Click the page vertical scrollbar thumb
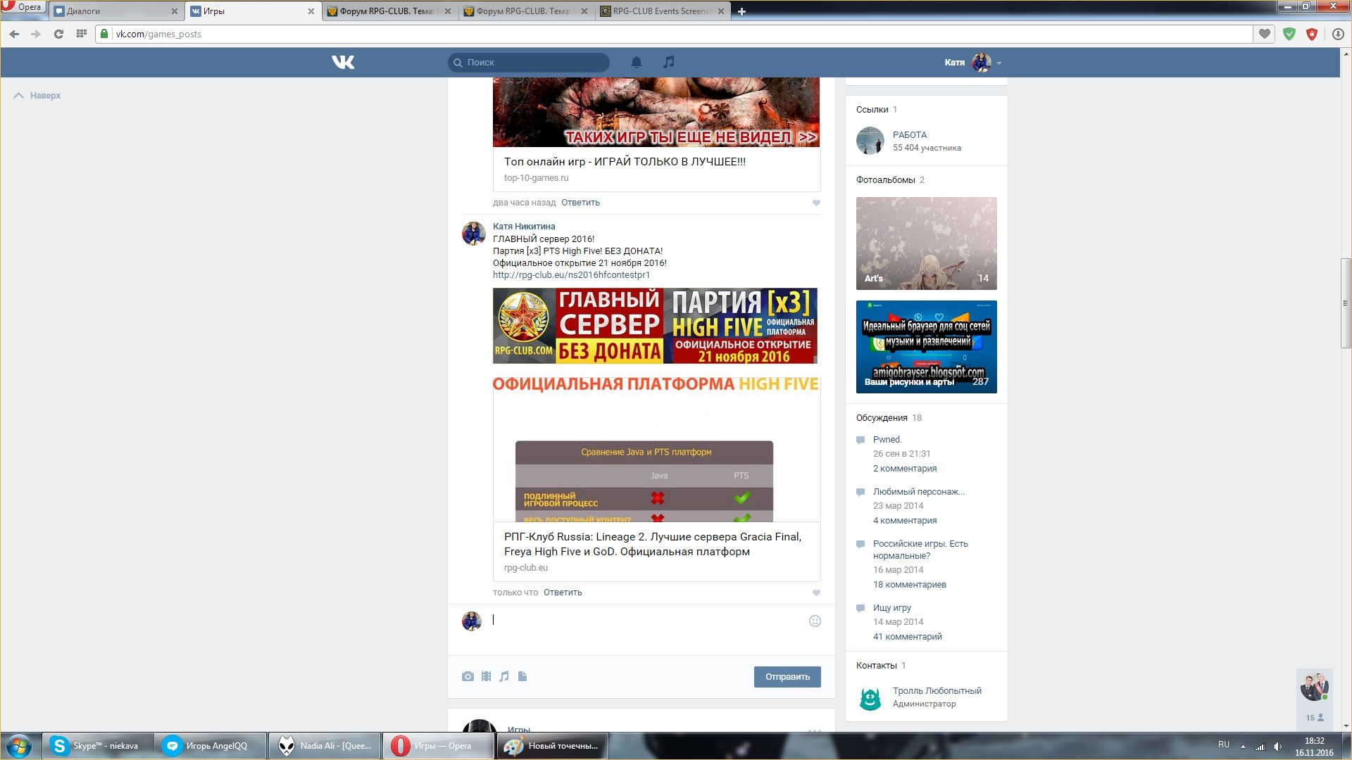 1346,303
